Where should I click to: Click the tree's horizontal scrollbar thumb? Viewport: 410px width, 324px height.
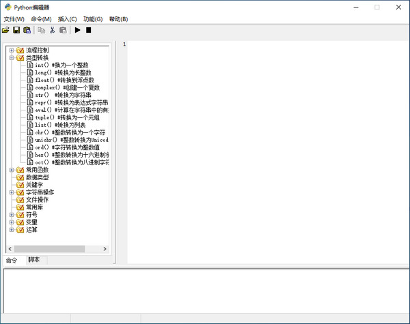tap(49, 249)
